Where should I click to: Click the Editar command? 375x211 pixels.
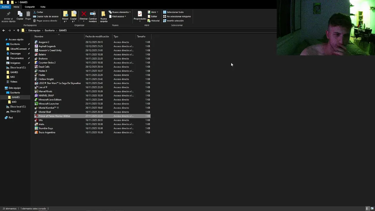(152, 16)
